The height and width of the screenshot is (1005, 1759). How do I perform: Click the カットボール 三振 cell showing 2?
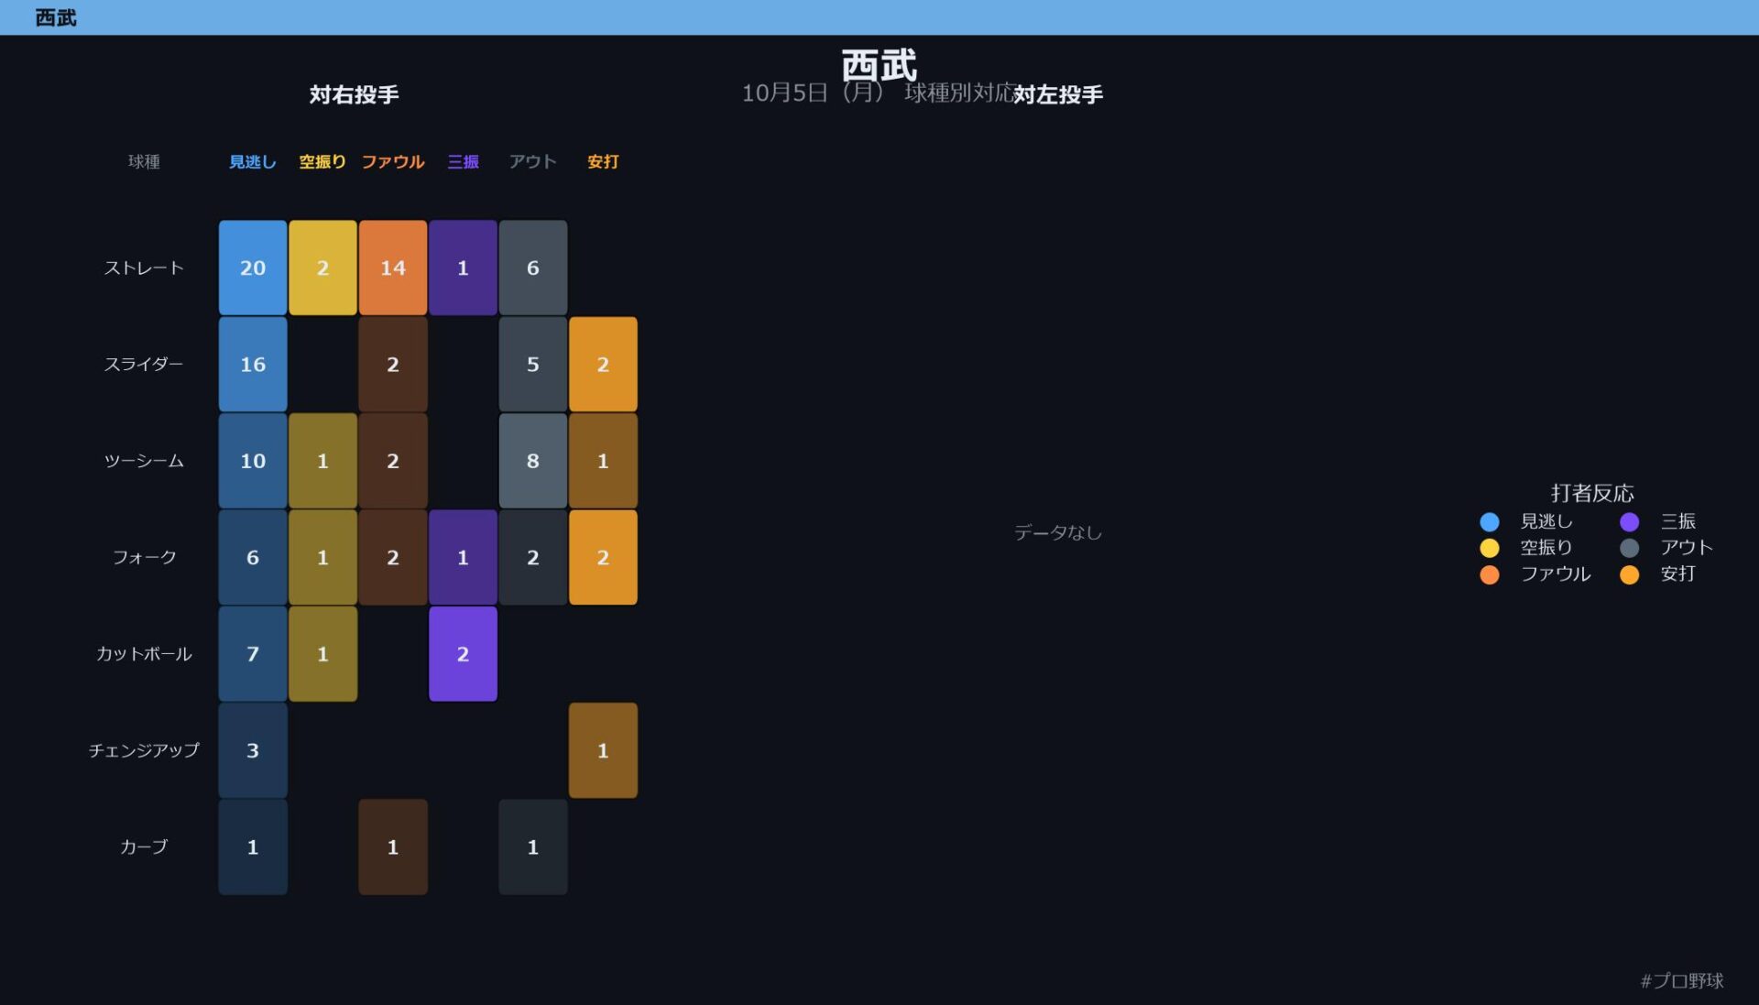coord(463,653)
